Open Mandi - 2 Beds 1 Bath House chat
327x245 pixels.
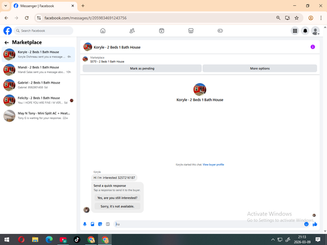pyautogui.click(x=39, y=69)
